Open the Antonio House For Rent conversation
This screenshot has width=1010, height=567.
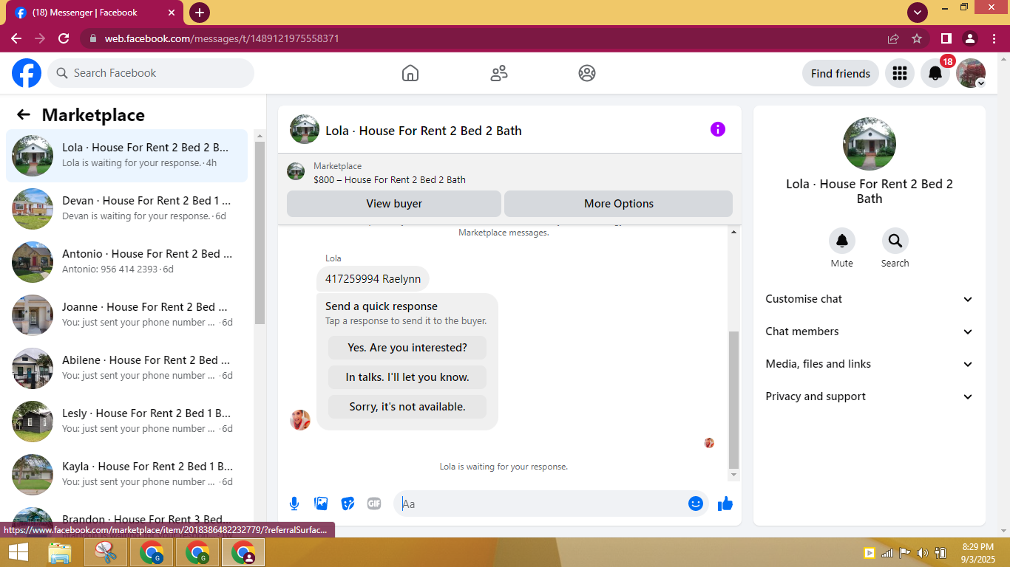[x=126, y=261]
